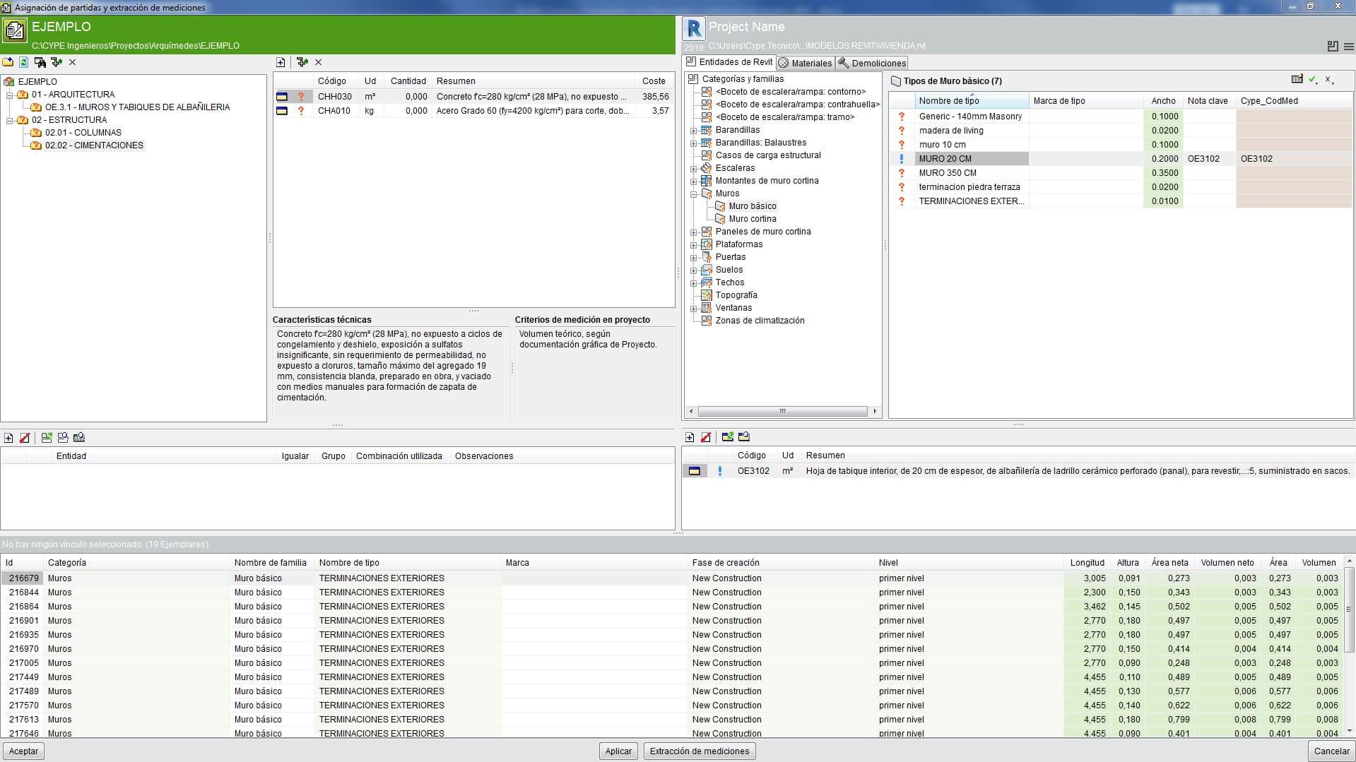This screenshot has height=762, width=1356.
Task: Click the add new item icon above Código table
Action: [281, 62]
